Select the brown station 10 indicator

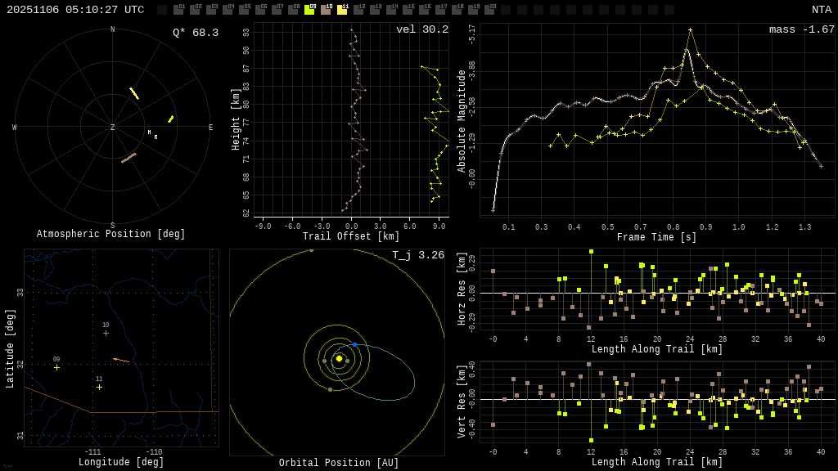point(326,10)
